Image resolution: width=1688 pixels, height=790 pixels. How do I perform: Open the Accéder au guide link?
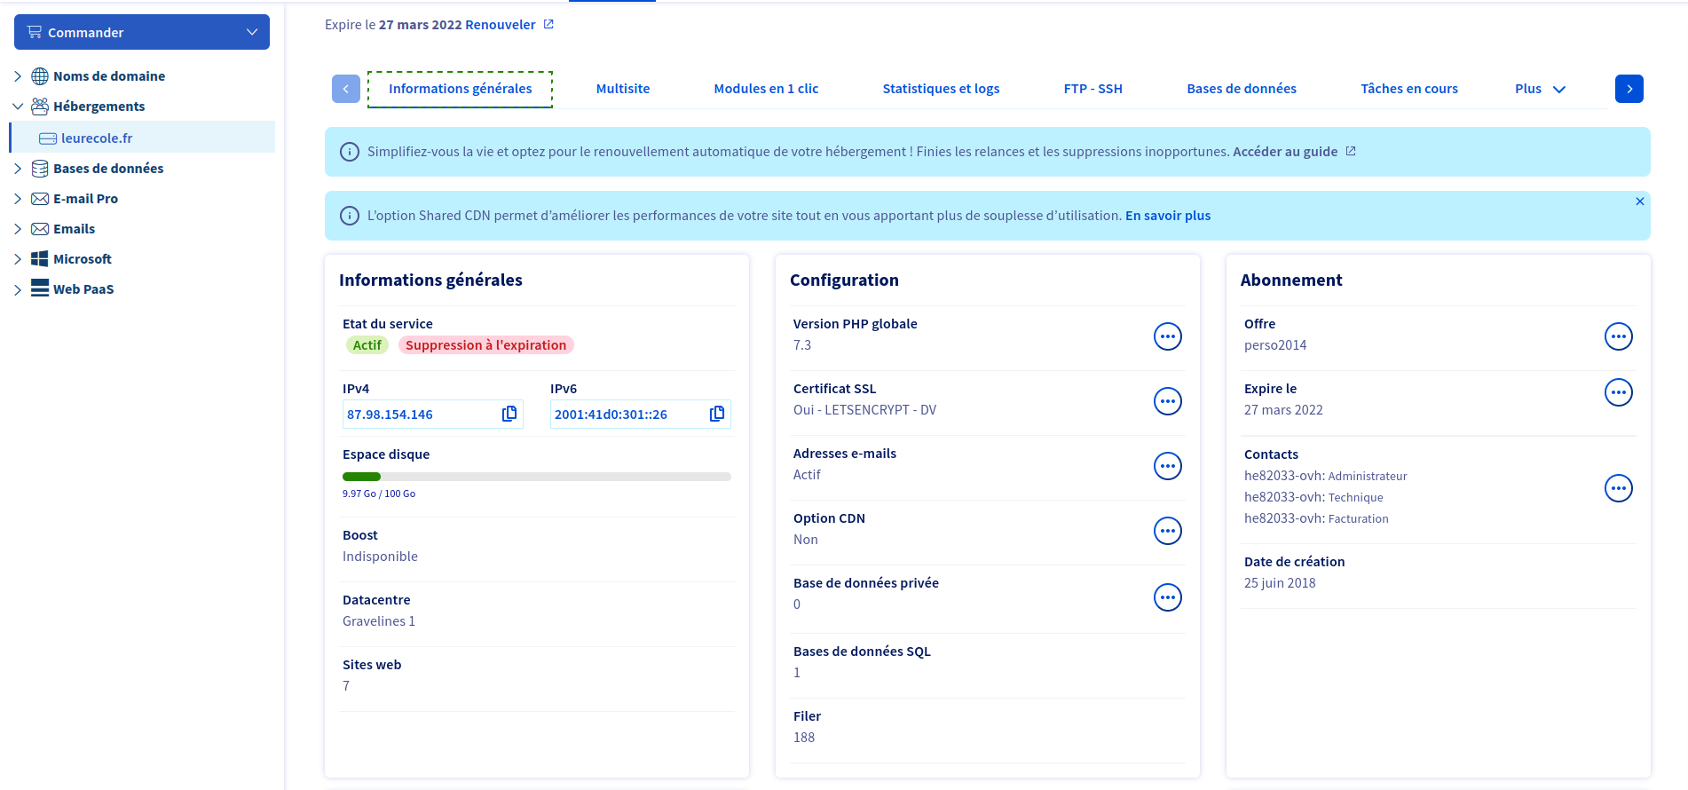pos(1284,152)
